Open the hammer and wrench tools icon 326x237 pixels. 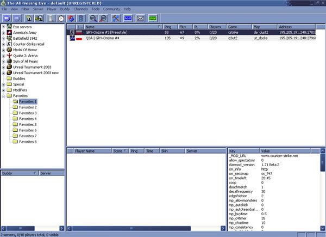click(115, 18)
